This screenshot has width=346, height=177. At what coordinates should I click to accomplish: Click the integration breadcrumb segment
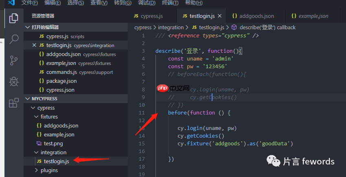click(x=171, y=27)
